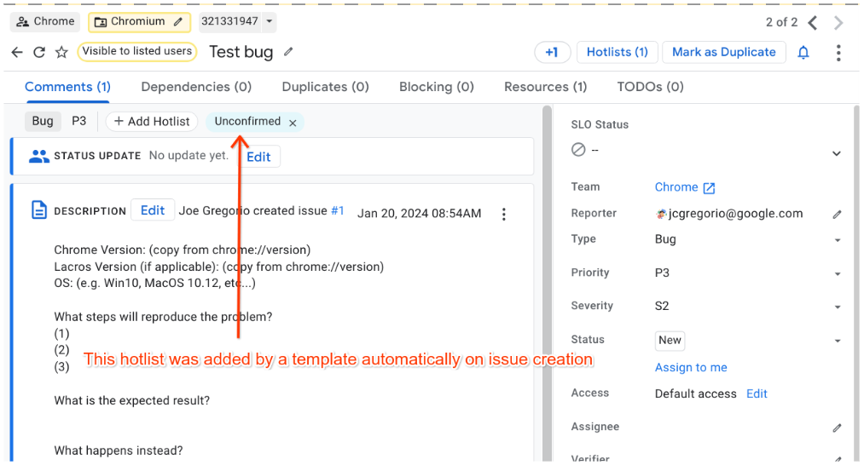Remove the Unconfirmed hotlist chip
Image resolution: width=864 pixels, height=465 pixels.
(293, 123)
